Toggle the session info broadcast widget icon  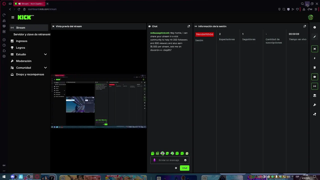click(x=314, y=86)
